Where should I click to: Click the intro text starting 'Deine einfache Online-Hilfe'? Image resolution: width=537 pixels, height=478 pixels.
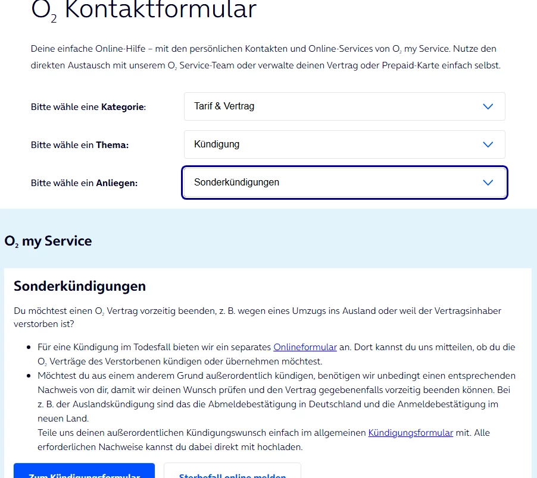pos(266,56)
